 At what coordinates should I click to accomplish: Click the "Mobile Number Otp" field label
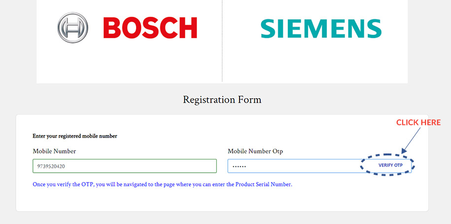coord(255,151)
